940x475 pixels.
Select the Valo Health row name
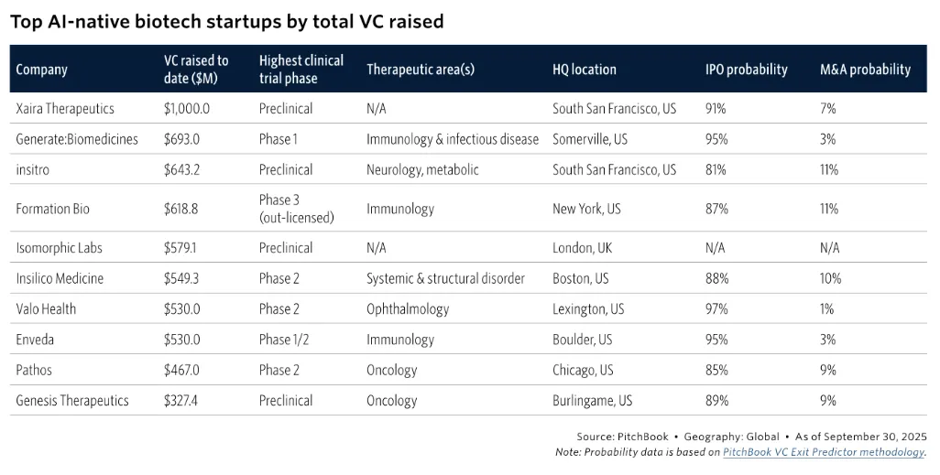point(46,309)
